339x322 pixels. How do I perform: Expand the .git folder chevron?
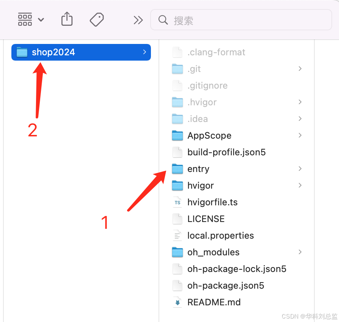(300, 69)
